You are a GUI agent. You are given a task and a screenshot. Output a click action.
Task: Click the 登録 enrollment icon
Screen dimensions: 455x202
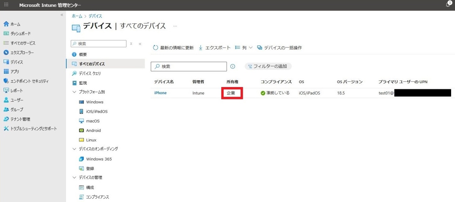81,169
